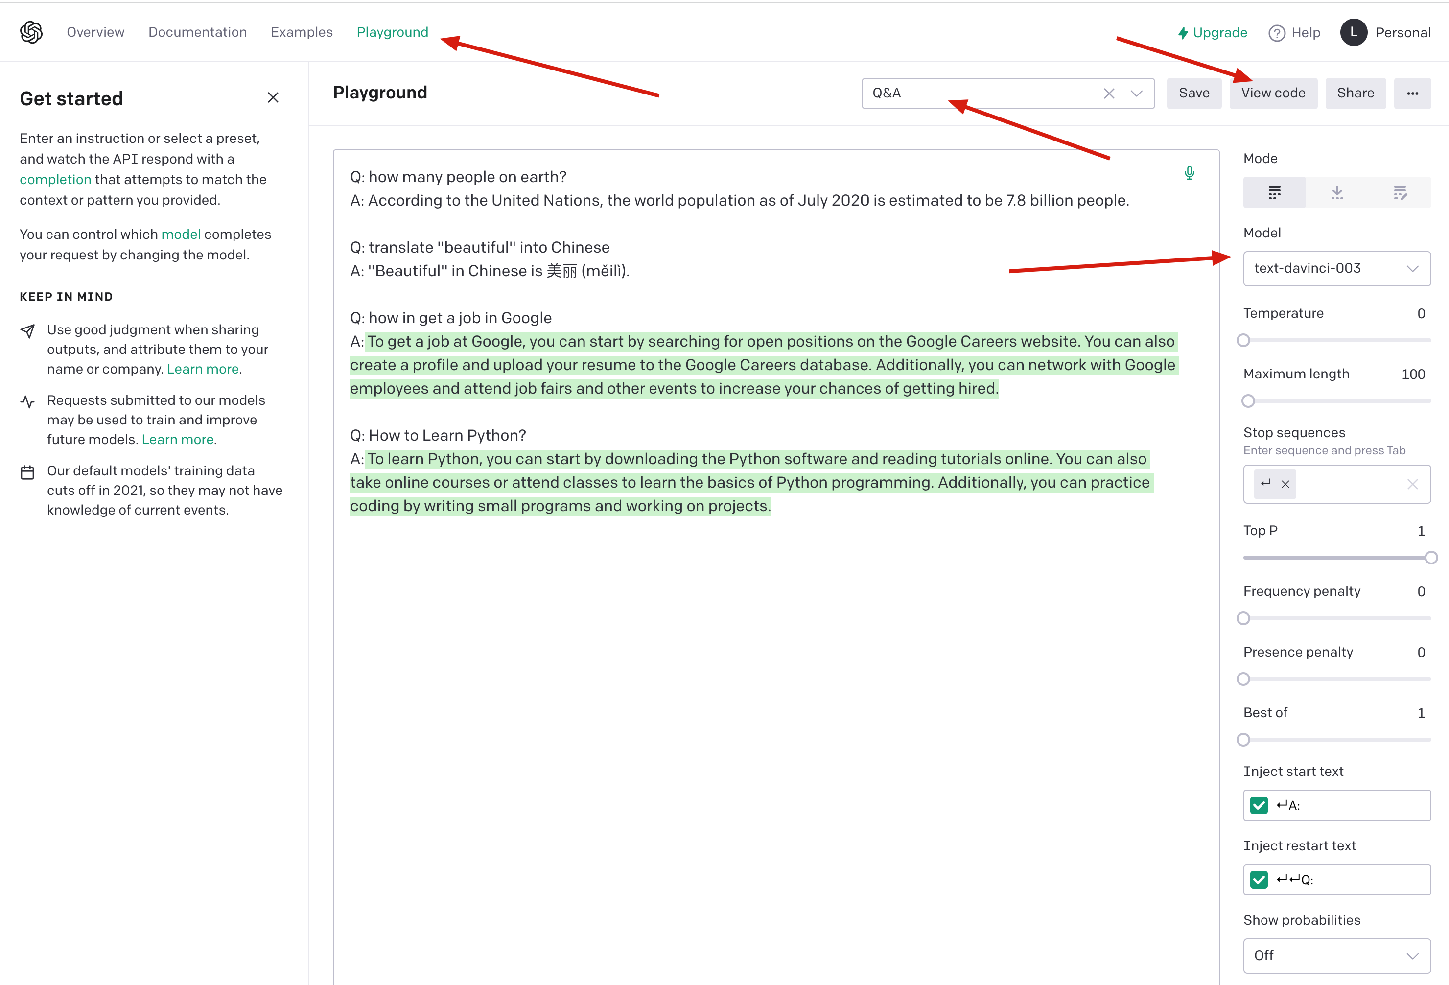Open the Show probabilities dropdown
Viewport: 1449px width, 985px height.
click(x=1336, y=955)
